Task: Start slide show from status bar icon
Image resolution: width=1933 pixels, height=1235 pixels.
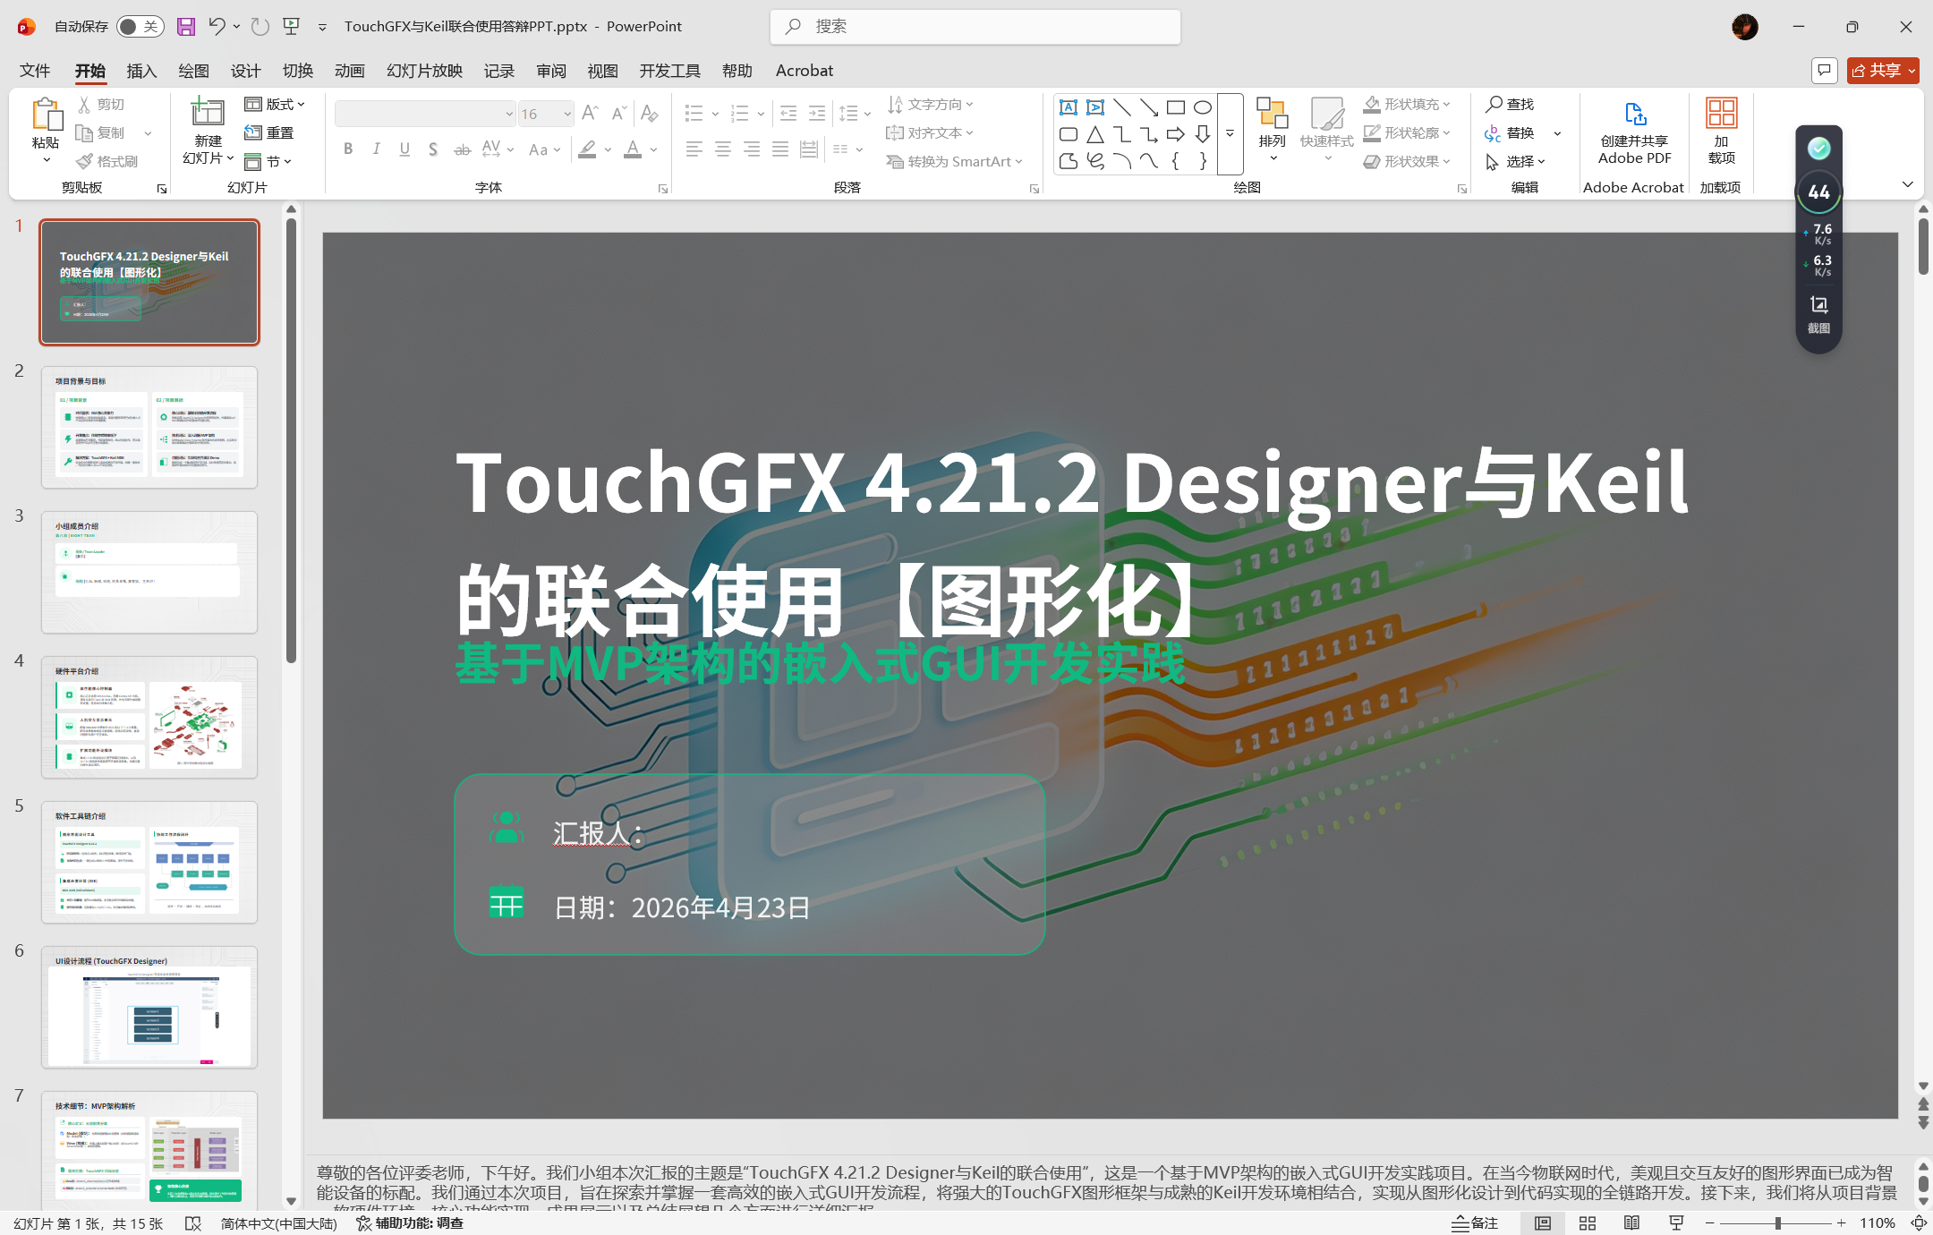Action: [x=1676, y=1222]
